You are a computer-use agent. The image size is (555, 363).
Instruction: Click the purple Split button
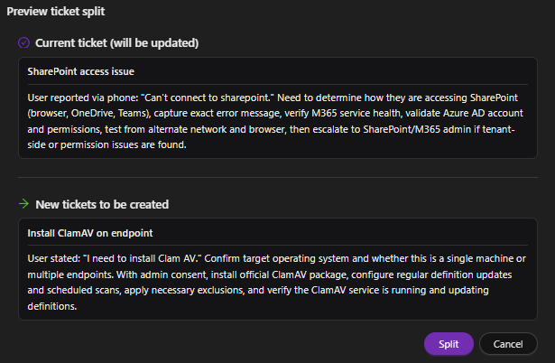click(449, 344)
